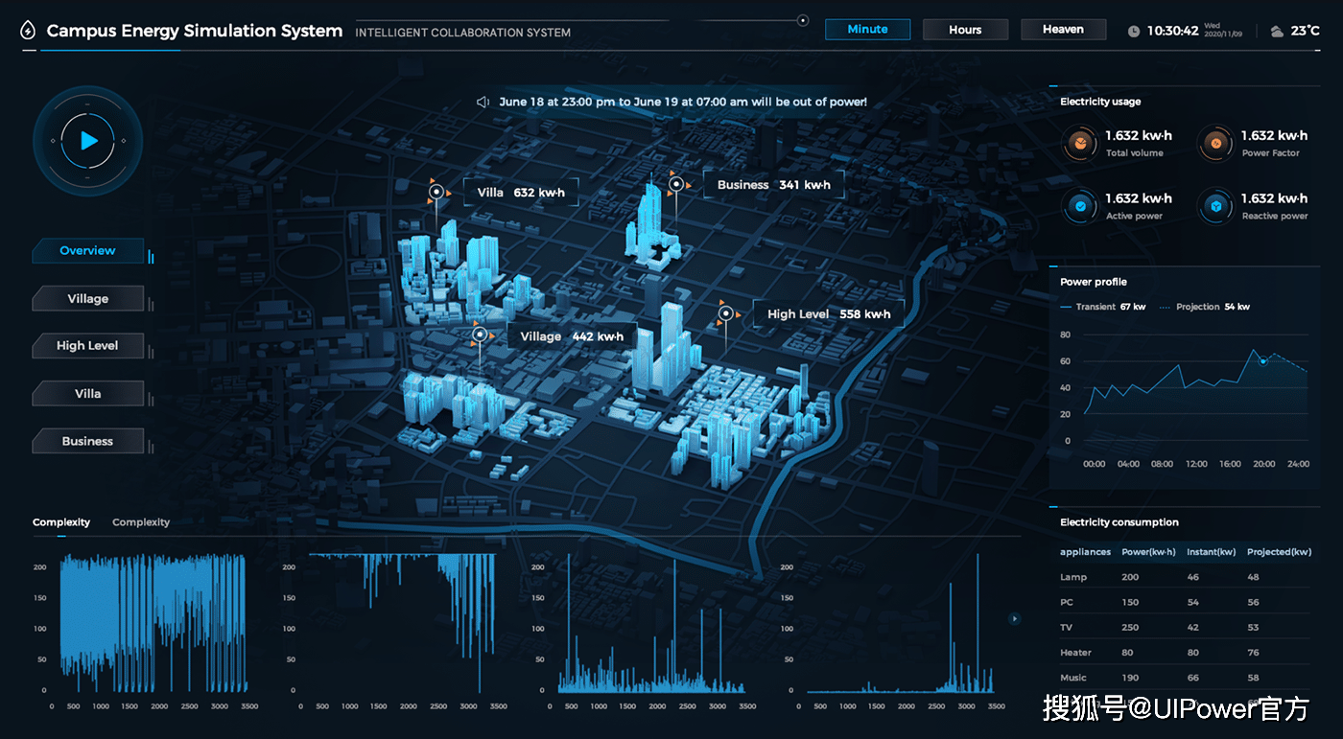Screen dimensions: 1343x739
Task: Click the clock icon beside the time
Action: point(1134,31)
